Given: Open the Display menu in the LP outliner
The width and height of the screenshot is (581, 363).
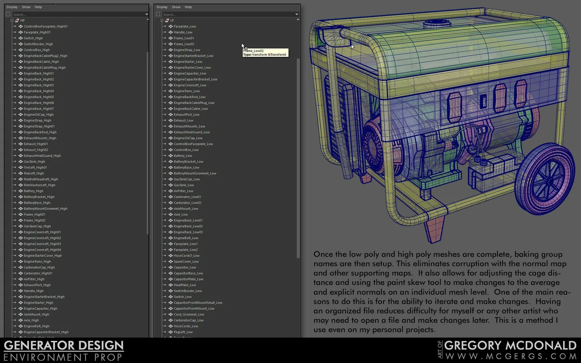Looking at the screenshot, I should tap(162, 7).
